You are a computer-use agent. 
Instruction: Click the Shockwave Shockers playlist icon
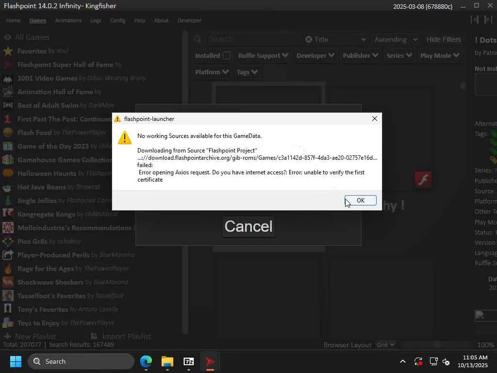(x=8, y=282)
